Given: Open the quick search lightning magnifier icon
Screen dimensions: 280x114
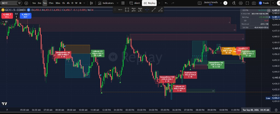Looking at the screenshot, I should point(234,3).
